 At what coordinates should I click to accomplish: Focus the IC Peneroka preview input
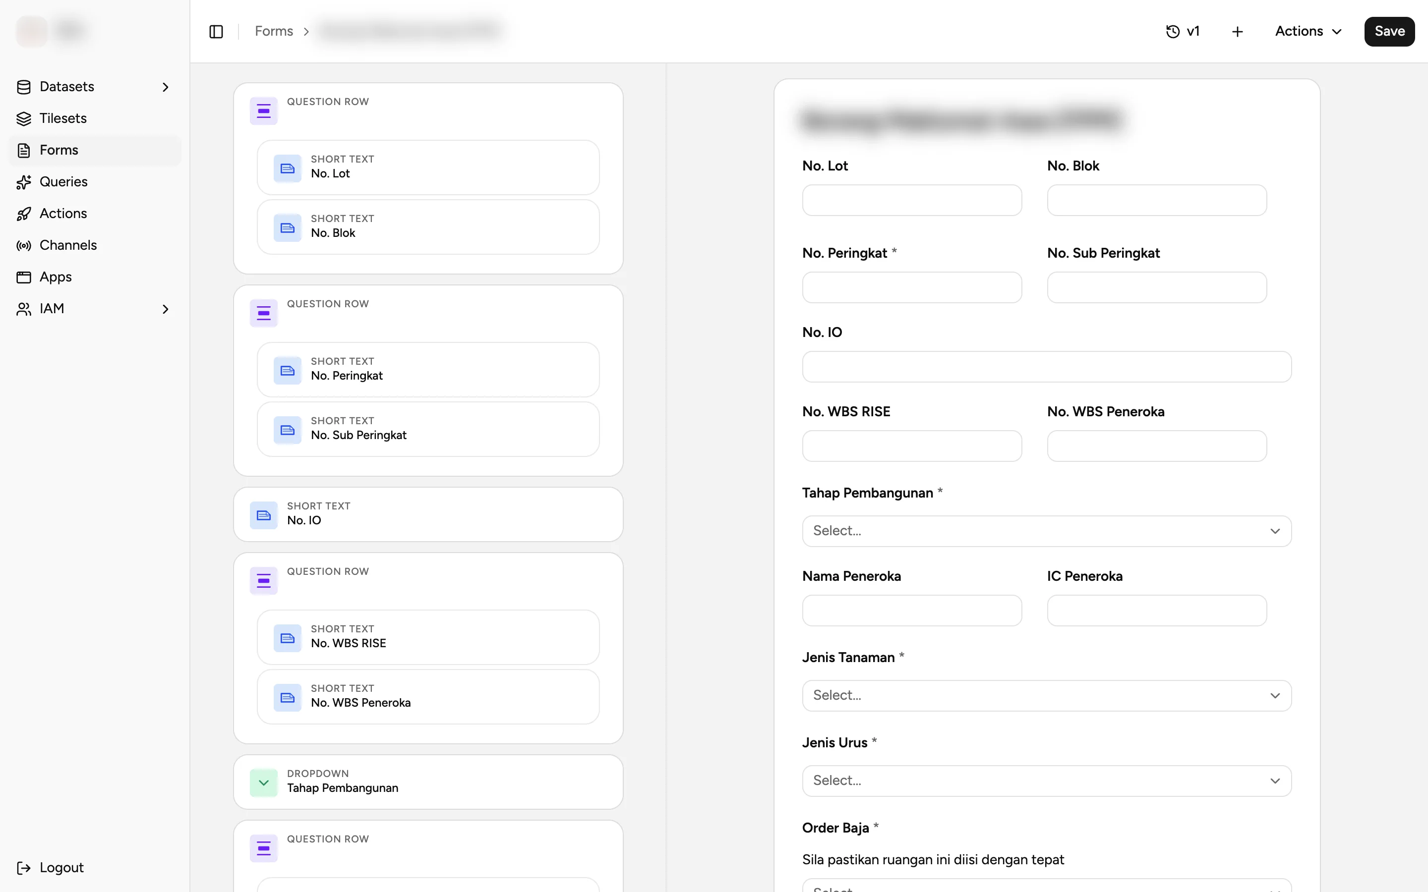[1157, 611]
